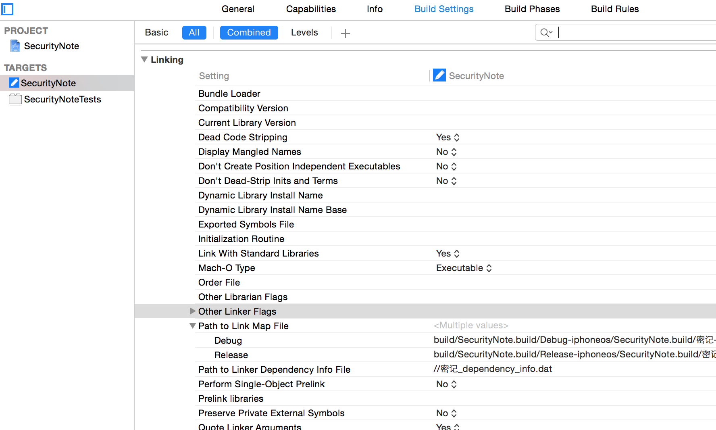Toggle the project navigator sidebar icon

[x=7, y=9]
